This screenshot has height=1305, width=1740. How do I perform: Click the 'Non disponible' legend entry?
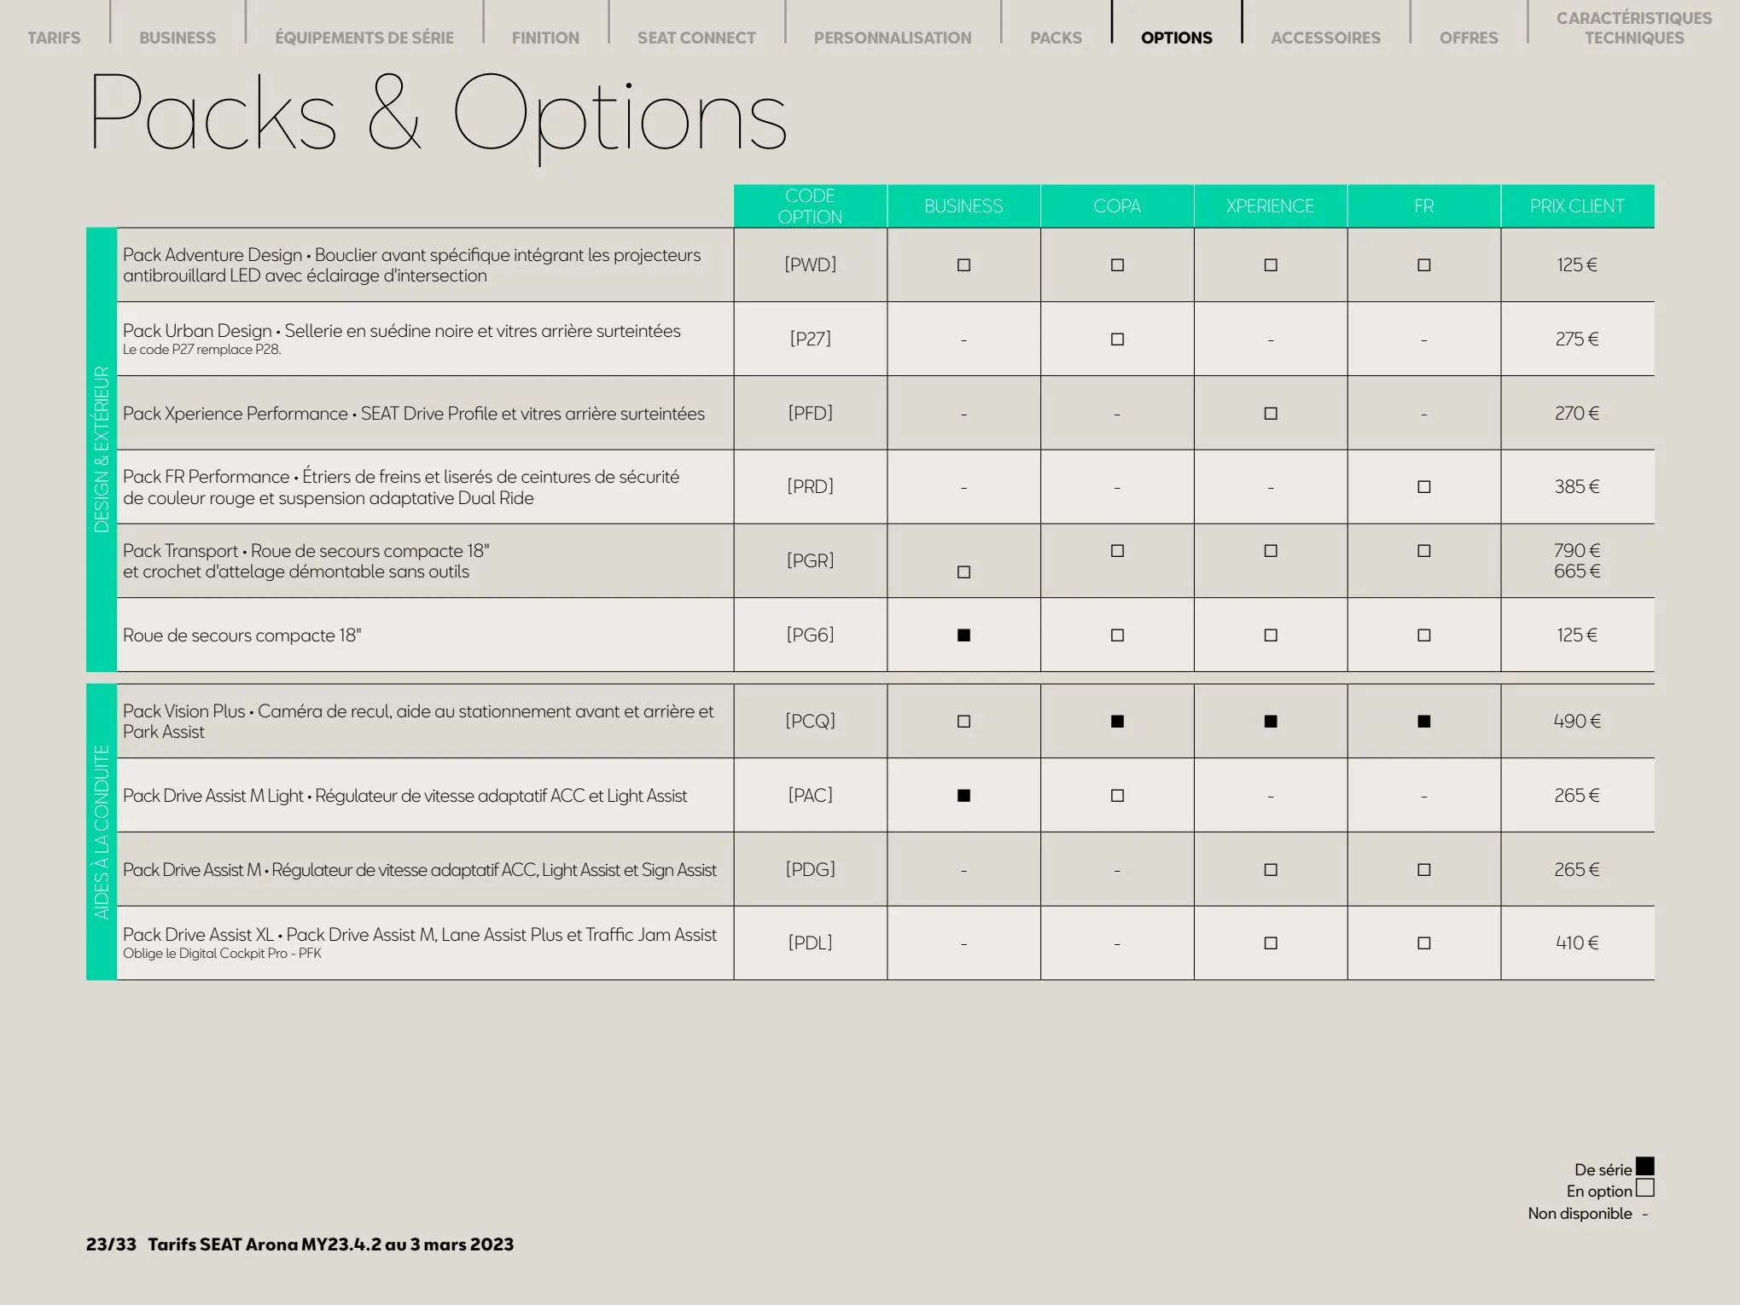(1587, 1213)
